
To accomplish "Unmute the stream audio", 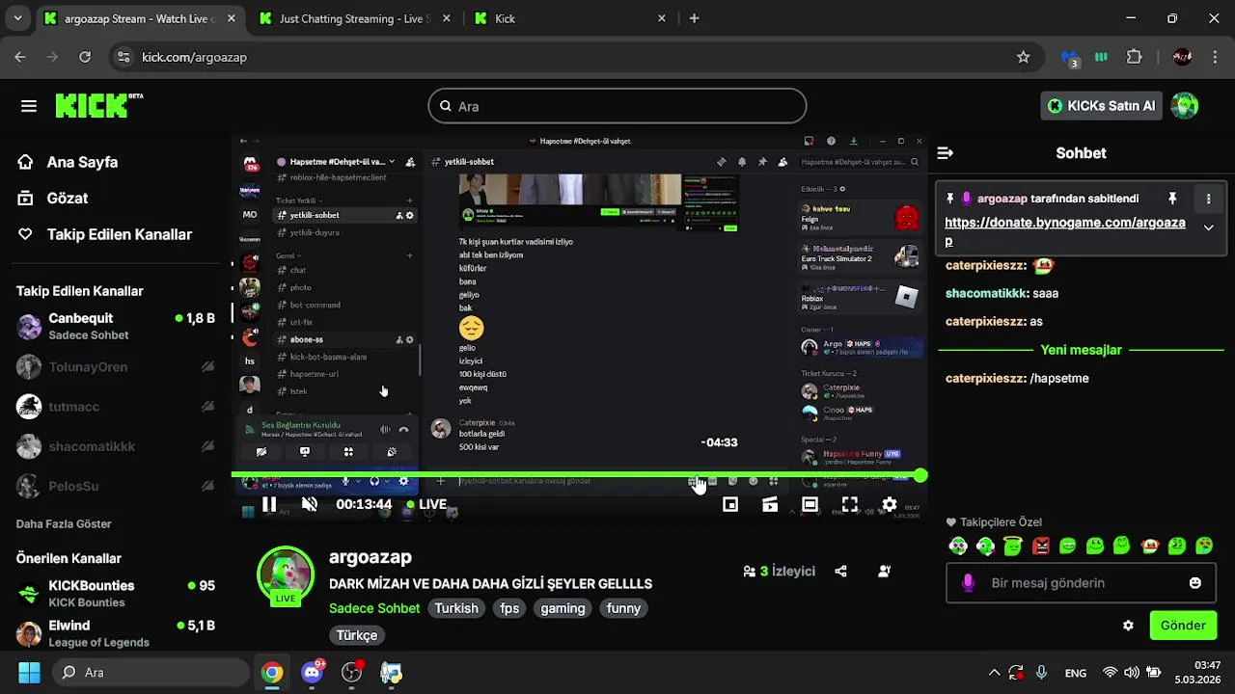I will 310,504.
